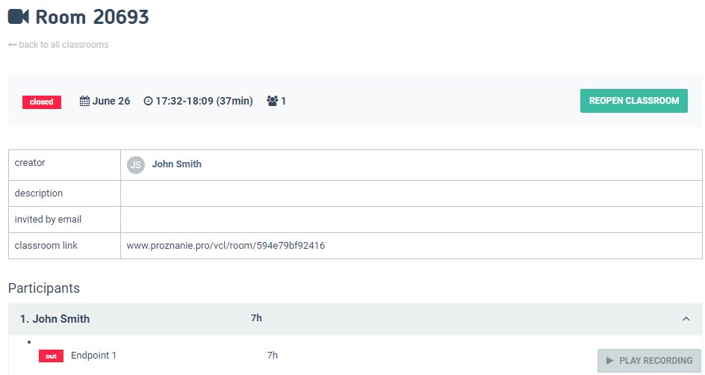This screenshot has height=375, width=705.
Task: Click the red closed status badge
Action: click(x=41, y=102)
